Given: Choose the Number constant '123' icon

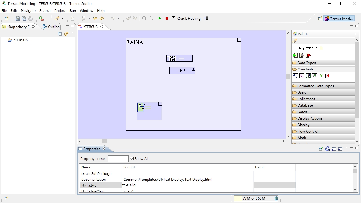Looking at the screenshot, I should tap(302, 76).
